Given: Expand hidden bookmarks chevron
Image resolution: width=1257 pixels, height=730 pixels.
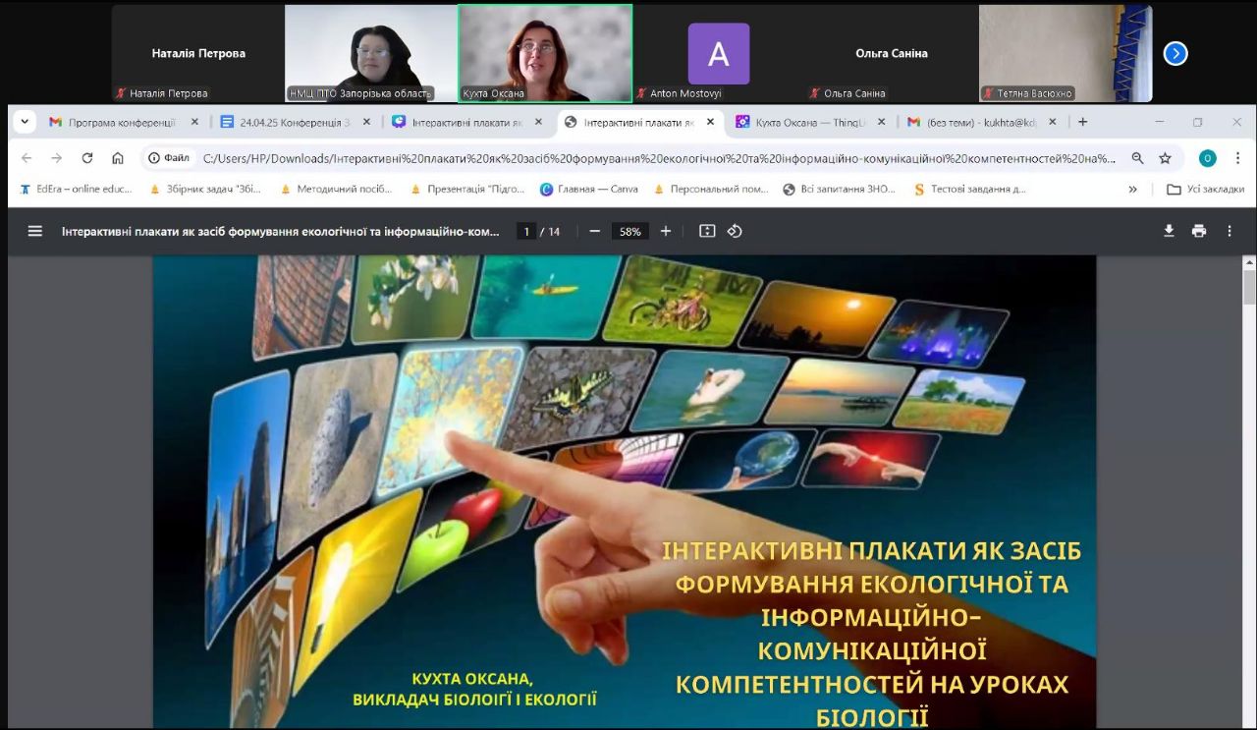Looking at the screenshot, I should (1133, 189).
